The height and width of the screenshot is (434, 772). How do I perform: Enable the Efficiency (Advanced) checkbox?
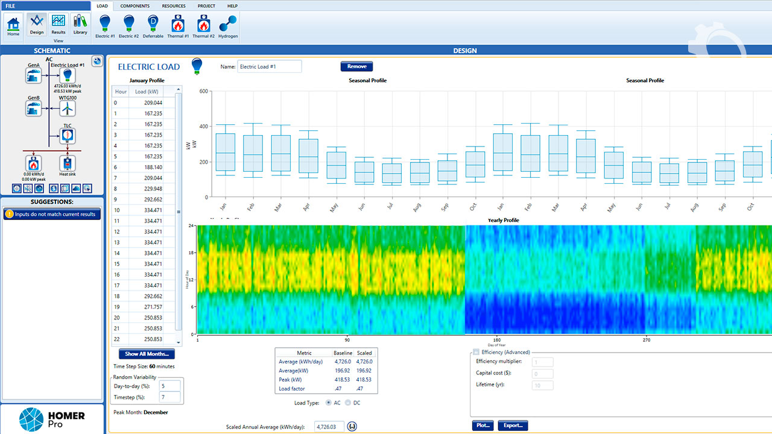click(476, 352)
